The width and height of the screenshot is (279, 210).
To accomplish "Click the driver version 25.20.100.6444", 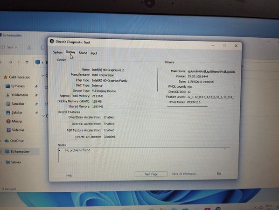I will click(198, 77).
